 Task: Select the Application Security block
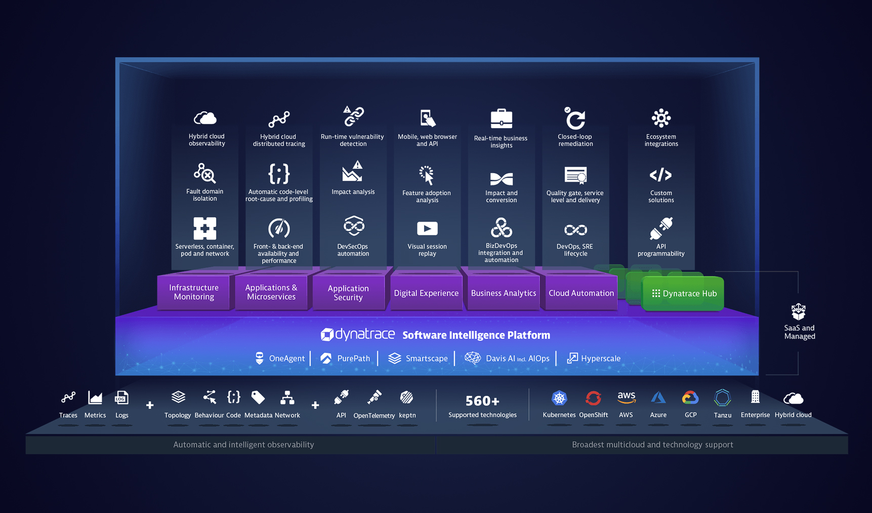tap(348, 293)
